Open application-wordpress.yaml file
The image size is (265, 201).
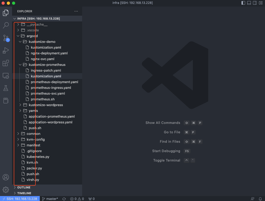tap(47, 122)
